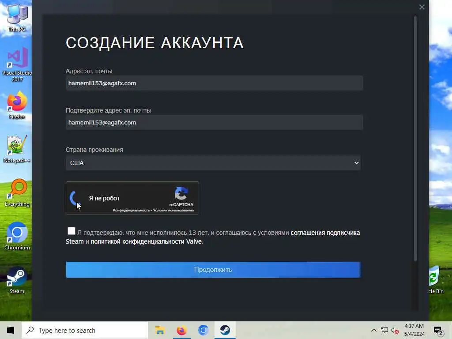Switch to Firefox in the taskbar

pyautogui.click(x=181, y=330)
